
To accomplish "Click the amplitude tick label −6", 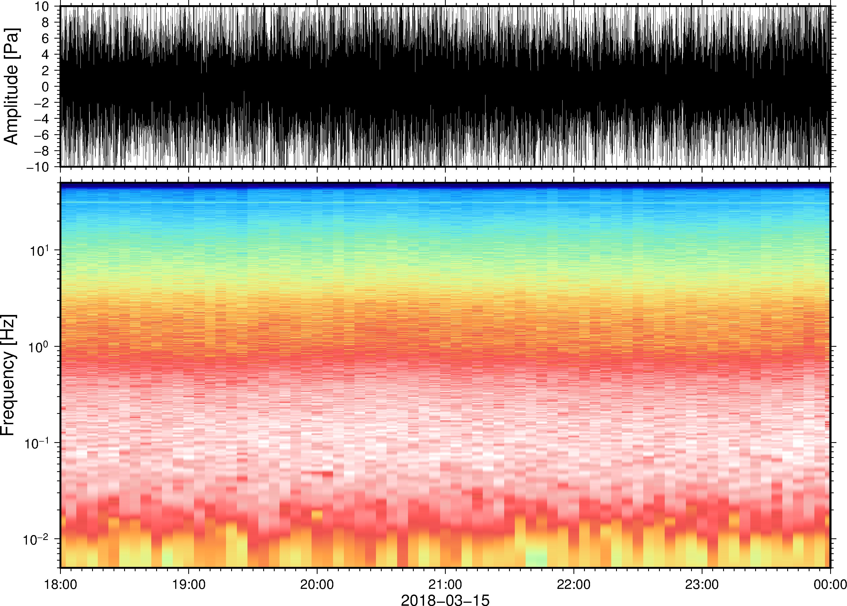I will [x=42, y=135].
